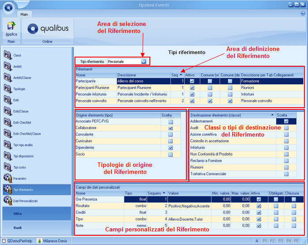Click the Applica save icon
The width and height of the screenshot is (308, 245).
(11, 26)
